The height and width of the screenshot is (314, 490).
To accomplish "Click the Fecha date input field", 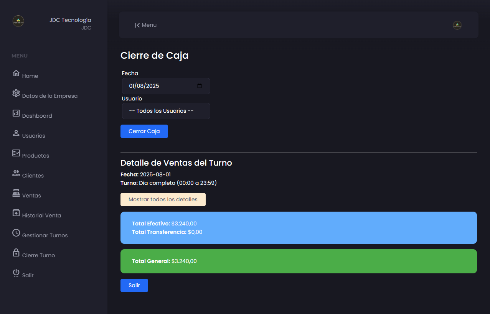I will 166,86.
